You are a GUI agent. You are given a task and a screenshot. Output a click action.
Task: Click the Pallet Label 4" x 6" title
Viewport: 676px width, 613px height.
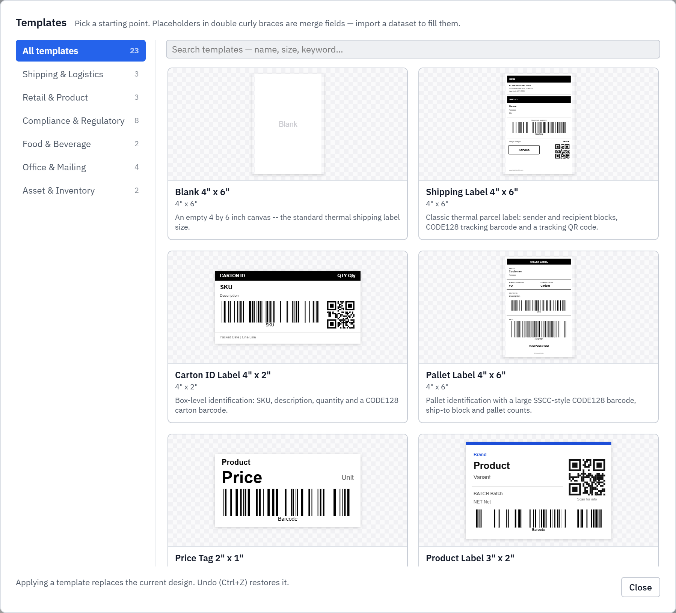click(466, 375)
